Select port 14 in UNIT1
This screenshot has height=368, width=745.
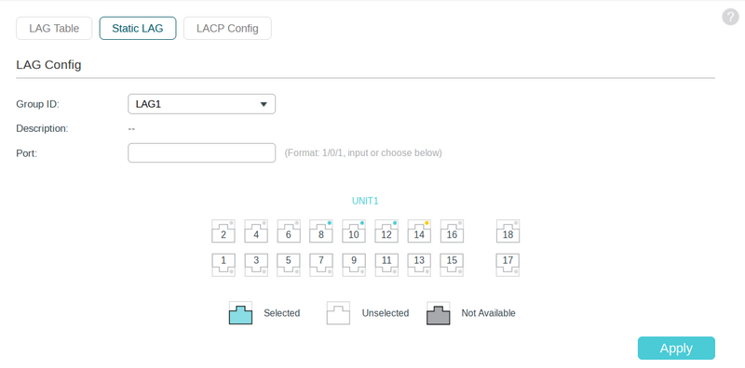(419, 231)
